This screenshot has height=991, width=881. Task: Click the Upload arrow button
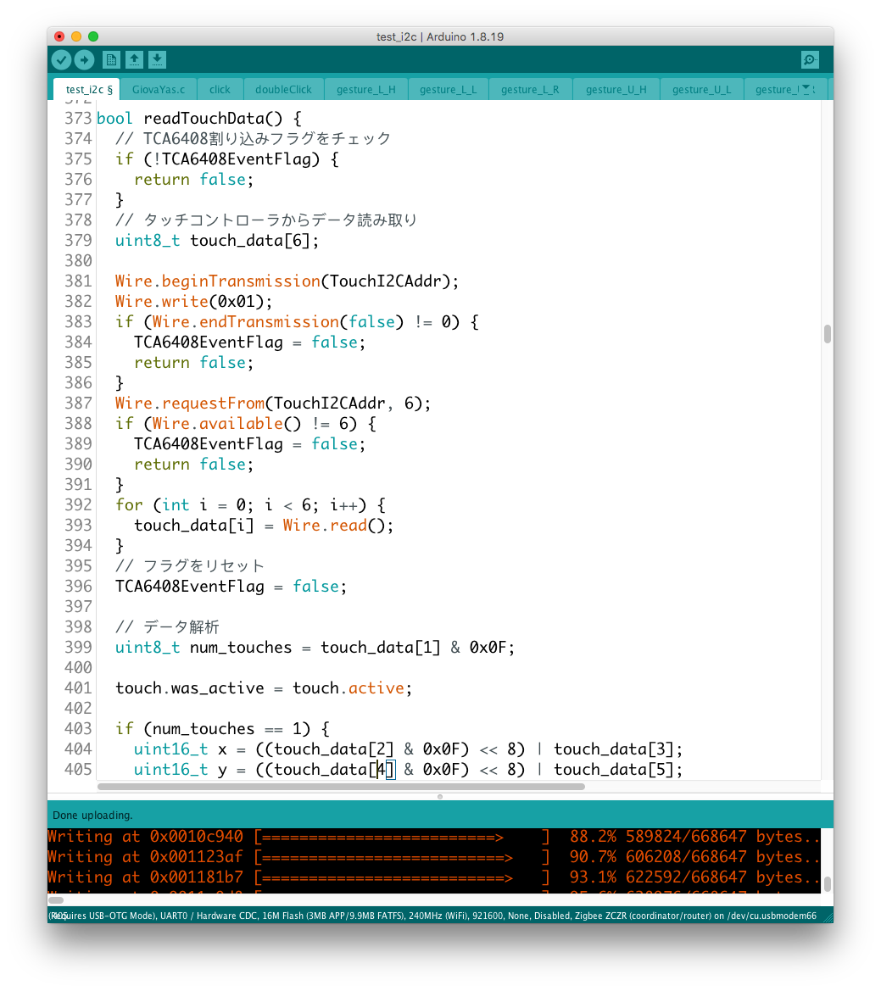click(x=84, y=59)
